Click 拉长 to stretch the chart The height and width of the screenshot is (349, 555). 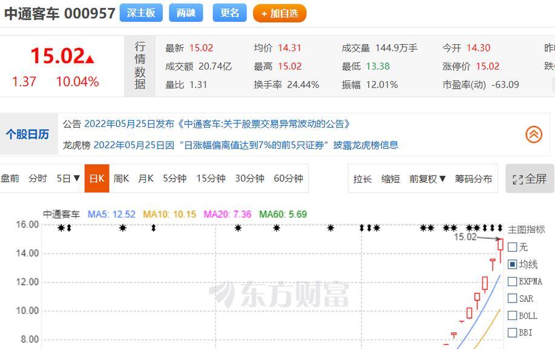pos(363,179)
